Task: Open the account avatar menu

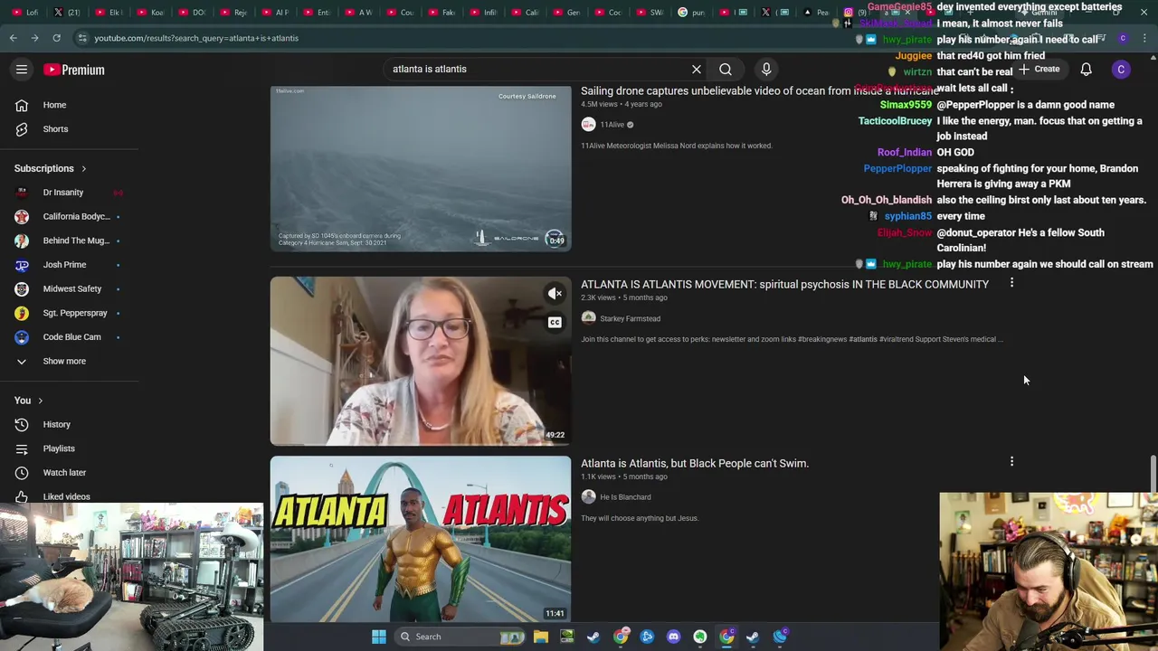Action: tap(1121, 70)
